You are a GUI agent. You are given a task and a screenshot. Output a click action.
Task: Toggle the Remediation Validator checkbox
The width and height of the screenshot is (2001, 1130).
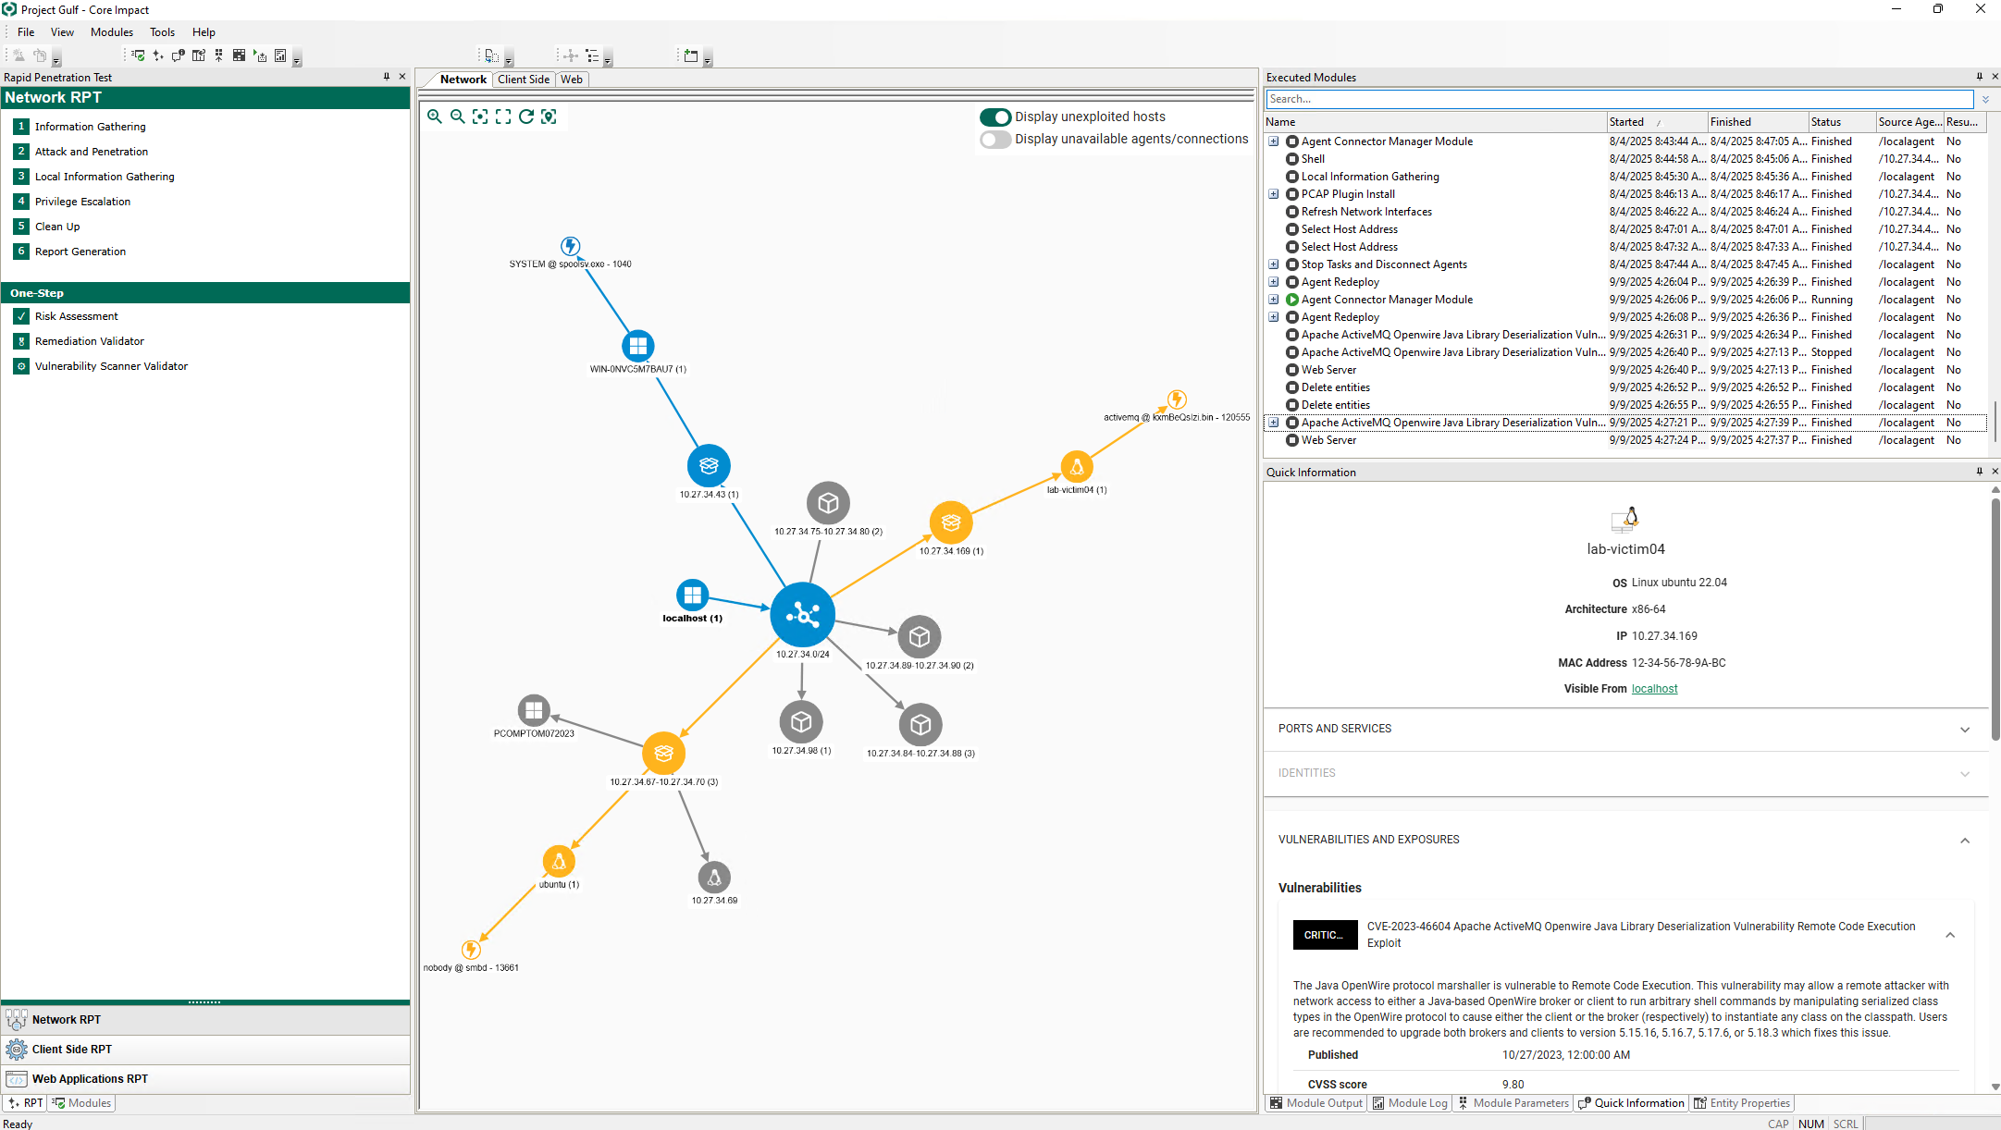point(20,340)
